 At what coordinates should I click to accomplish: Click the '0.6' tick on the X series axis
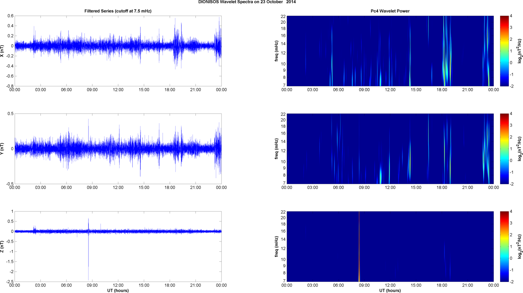pos(11,16)
